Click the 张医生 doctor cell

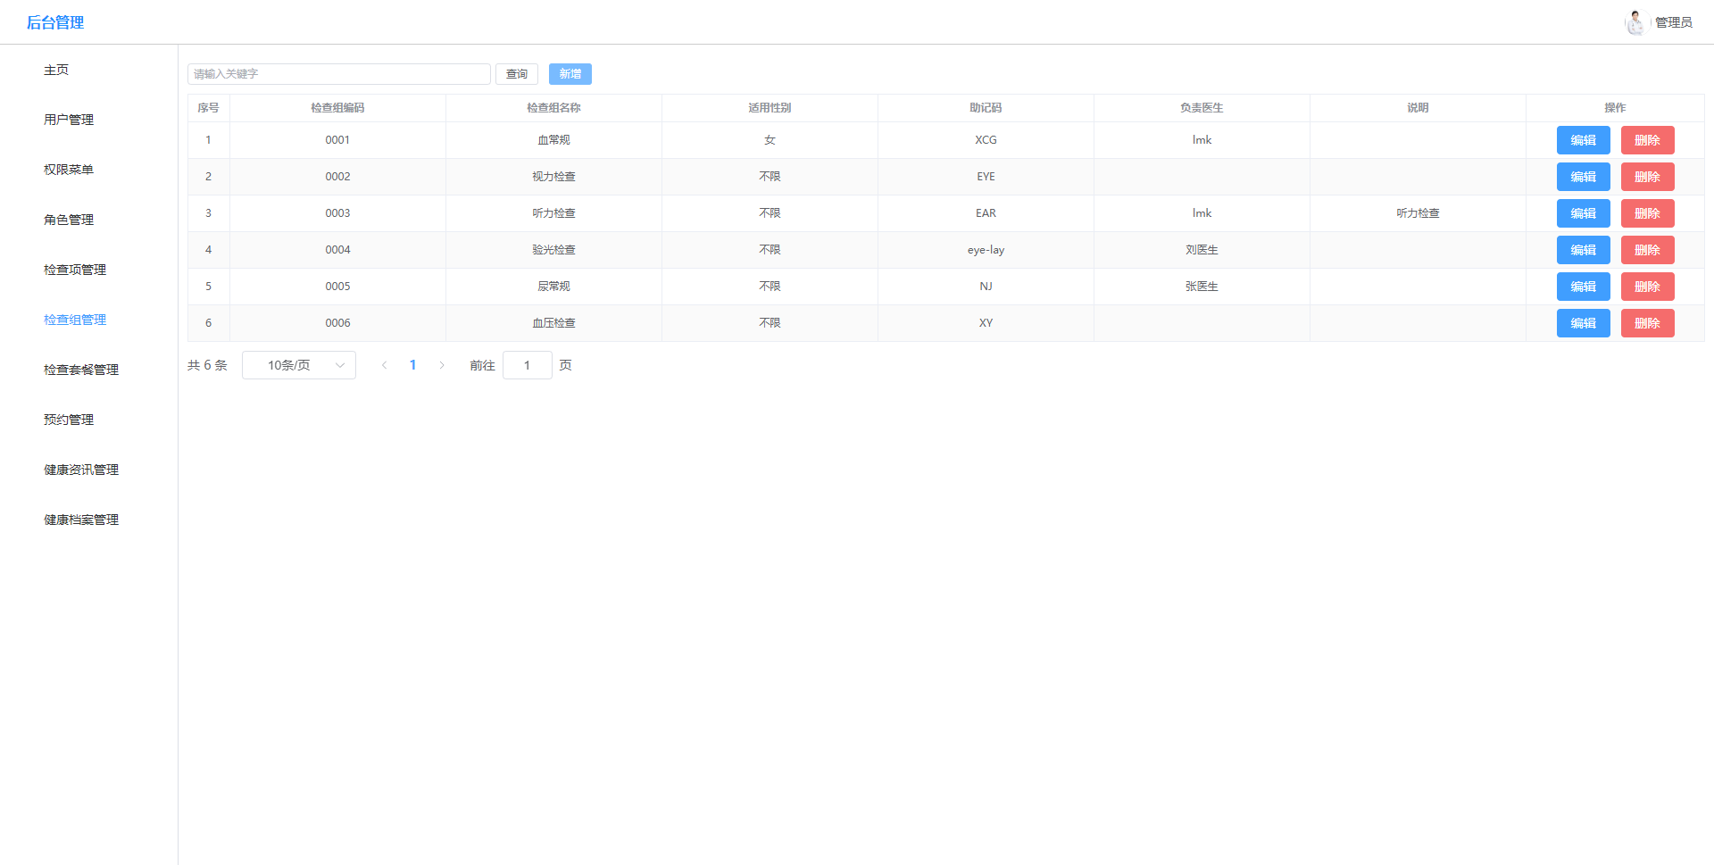coord(1202,287)
